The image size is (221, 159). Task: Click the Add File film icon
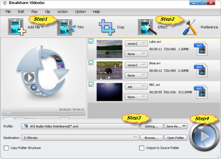(x=17, y=27)
